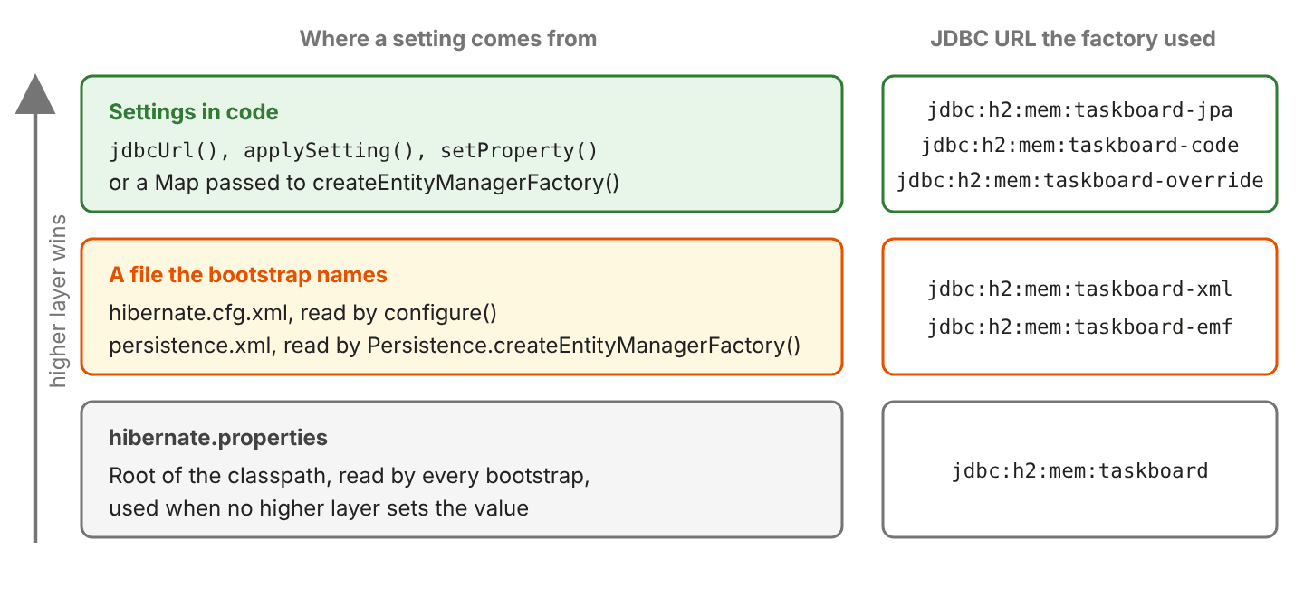Click the persistence.xml createEntityManagerFactory() line
The image size is (1304, 597).
(455, 346)
